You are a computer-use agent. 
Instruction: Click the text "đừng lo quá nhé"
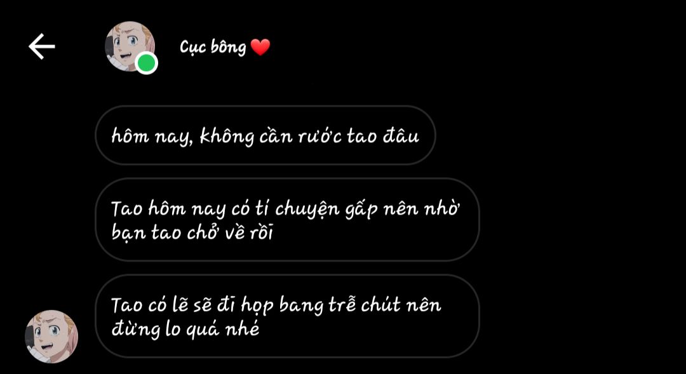tap(185, 329)
